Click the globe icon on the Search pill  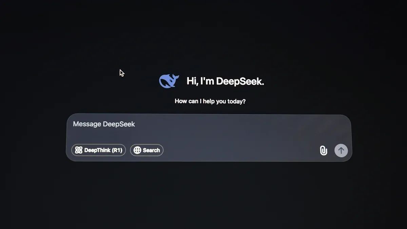tap(137, 150)
